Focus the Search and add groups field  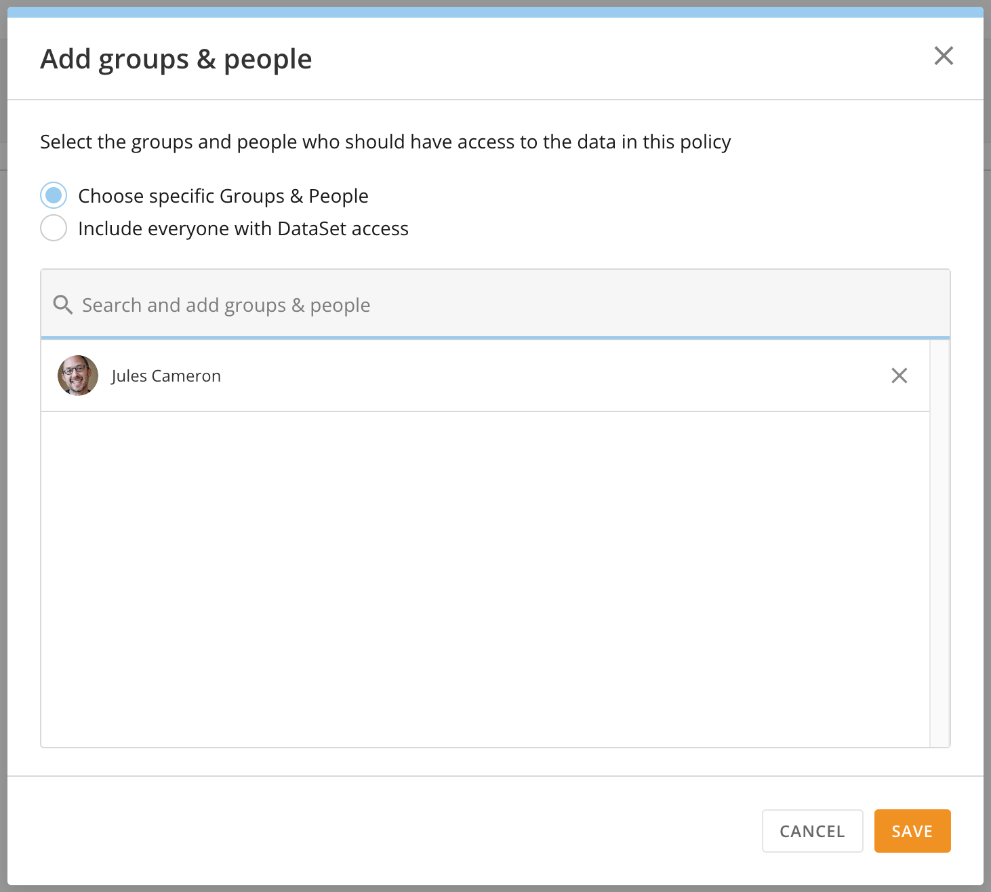[495, 304]
